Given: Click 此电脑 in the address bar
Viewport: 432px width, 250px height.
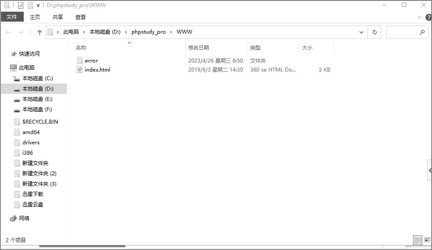Looking at the screenshot, I should coord(71,32).
